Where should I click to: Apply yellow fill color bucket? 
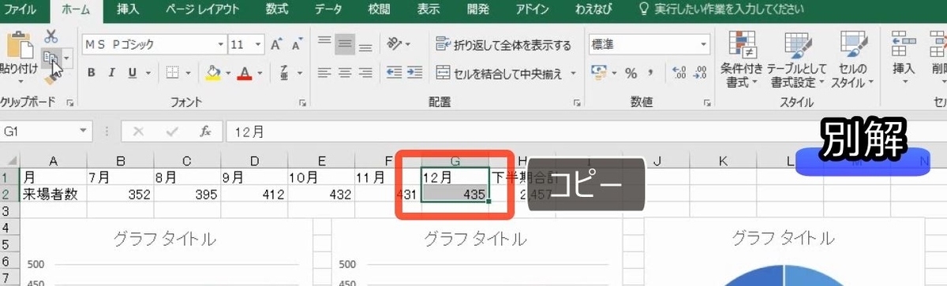[212, 73]
